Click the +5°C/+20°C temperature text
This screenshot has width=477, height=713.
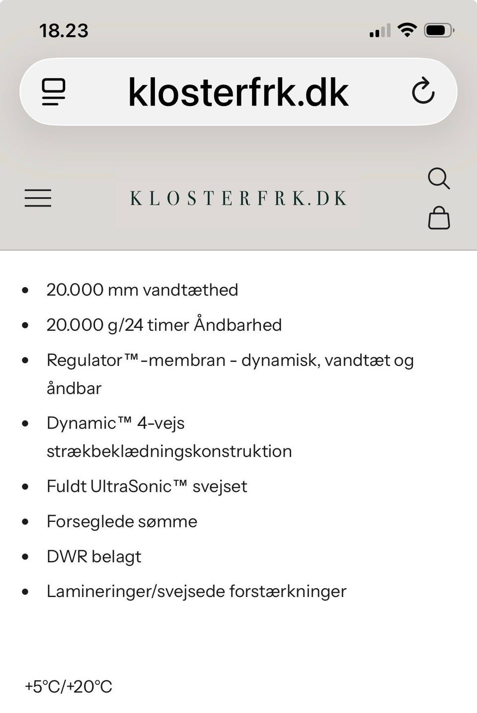(69, 687)
